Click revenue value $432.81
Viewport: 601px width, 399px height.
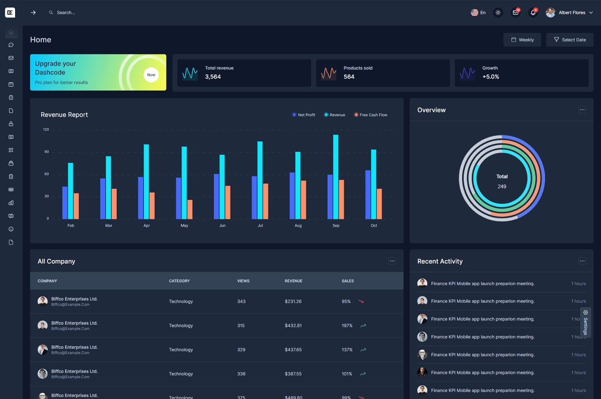(293, 326)
